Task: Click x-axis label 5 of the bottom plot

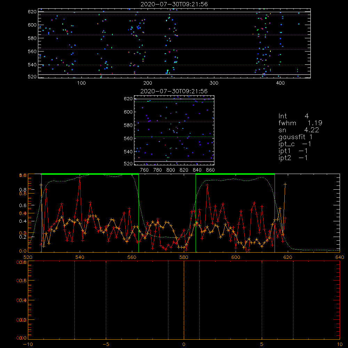Action: tap(262, 345)
